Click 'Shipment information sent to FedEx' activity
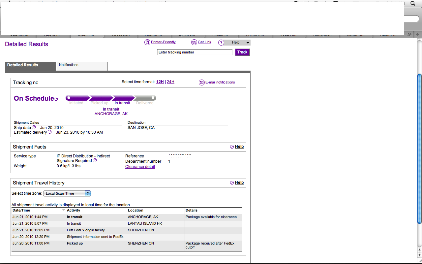The width and height of the screenshot is (422, 264). (95, 237)
